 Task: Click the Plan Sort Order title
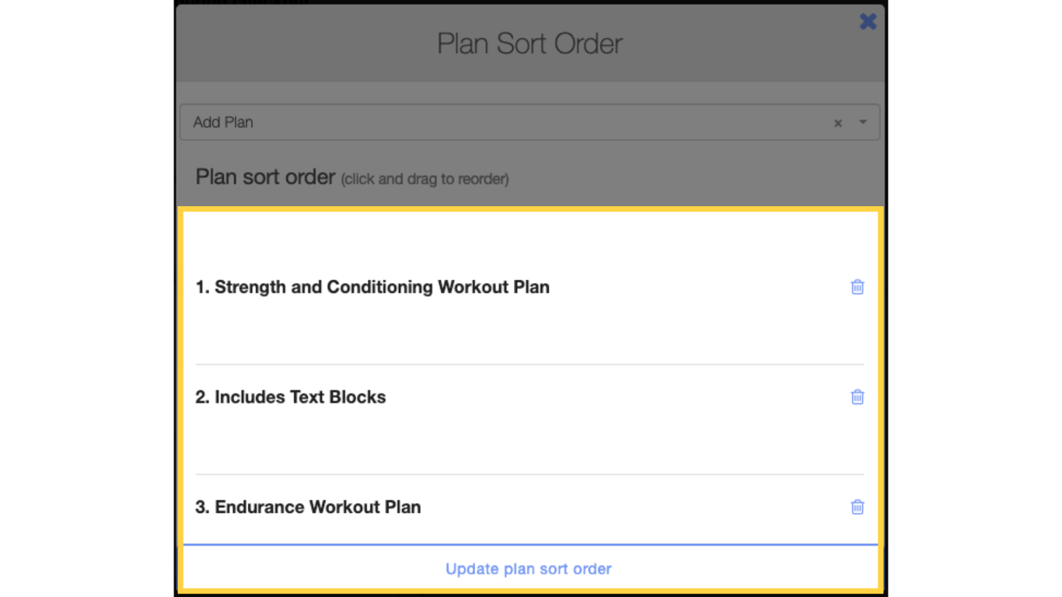[x=530, y=44]
